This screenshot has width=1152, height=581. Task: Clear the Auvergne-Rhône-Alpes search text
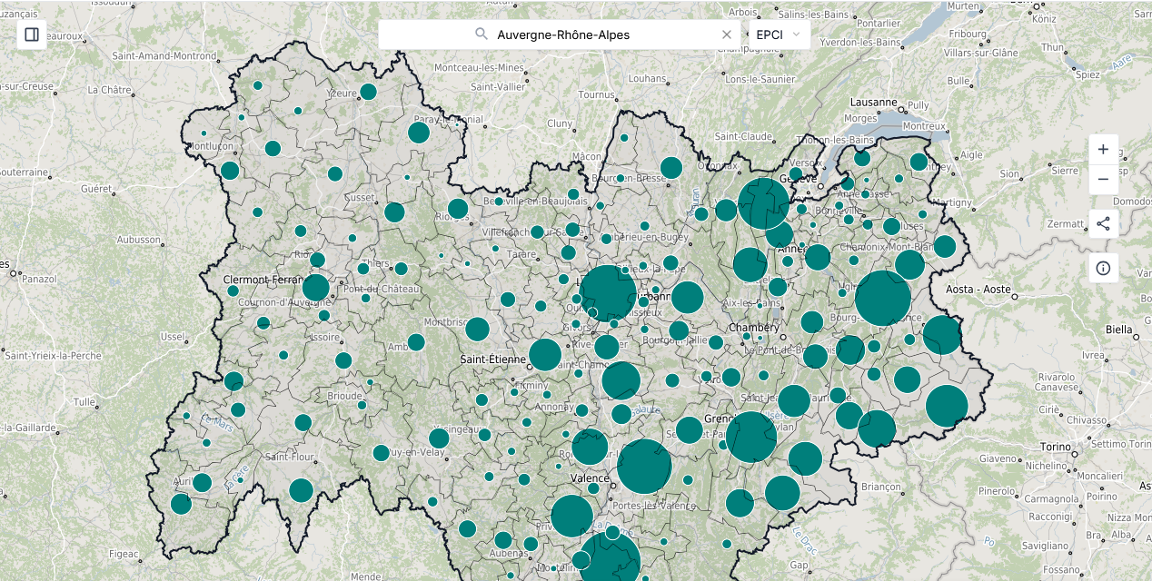pos(727,34)
